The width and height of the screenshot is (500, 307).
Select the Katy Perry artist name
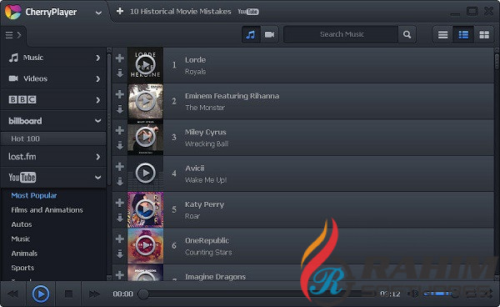(204, 204)
